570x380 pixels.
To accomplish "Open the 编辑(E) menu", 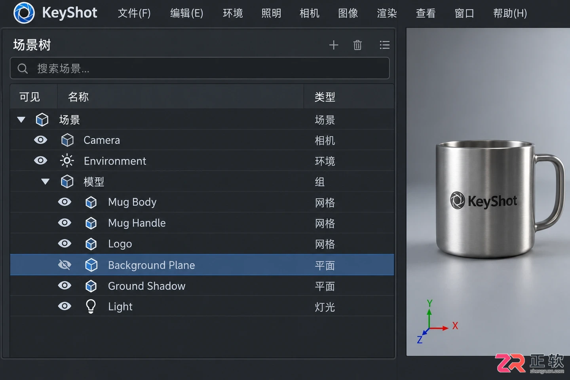I will pos(186,13).
